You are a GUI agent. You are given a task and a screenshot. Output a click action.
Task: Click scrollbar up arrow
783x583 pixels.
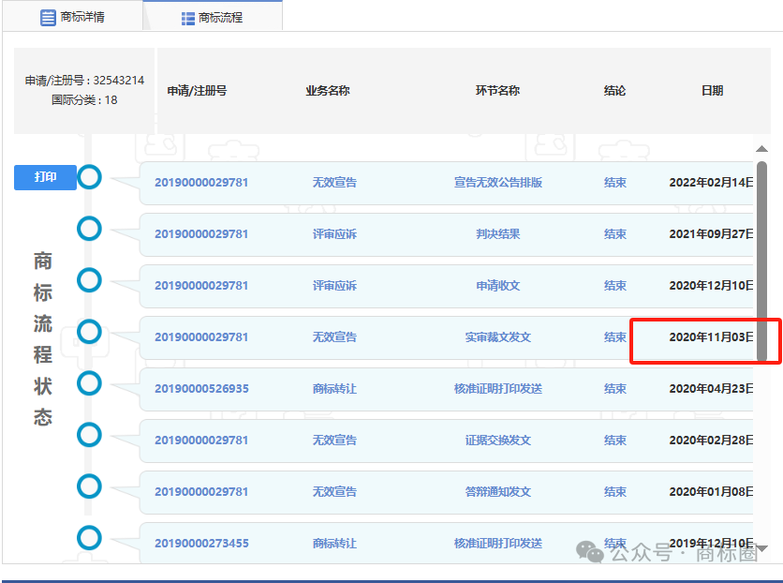click(761, 148)
